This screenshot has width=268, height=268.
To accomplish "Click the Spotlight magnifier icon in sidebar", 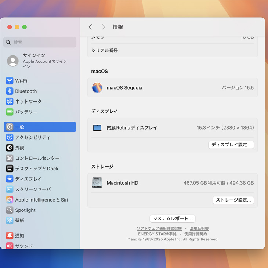I will pyautogui.click(x=10, y=210).
